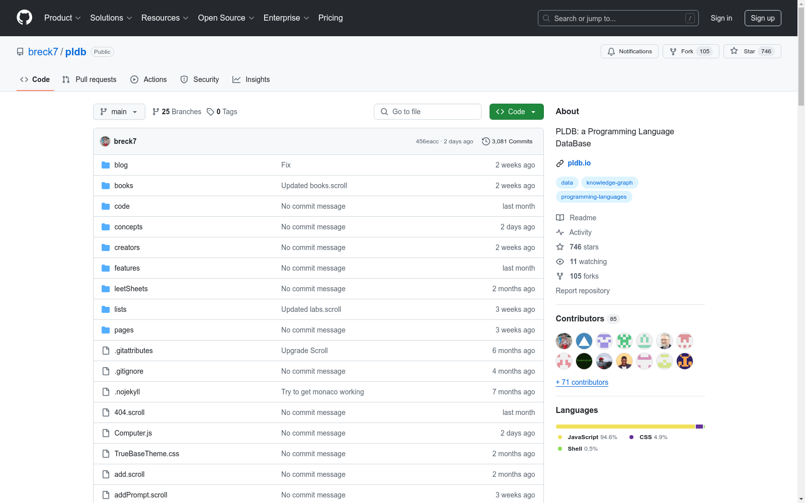Click the Sign up button
This screenshot has height=503, width=805.
763,18
